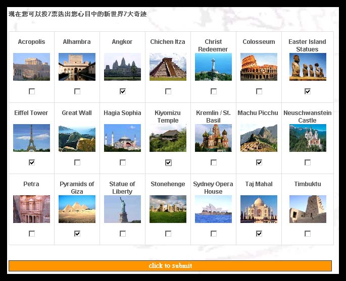Open the Acropolis photo thumbnail

(31, 67)
